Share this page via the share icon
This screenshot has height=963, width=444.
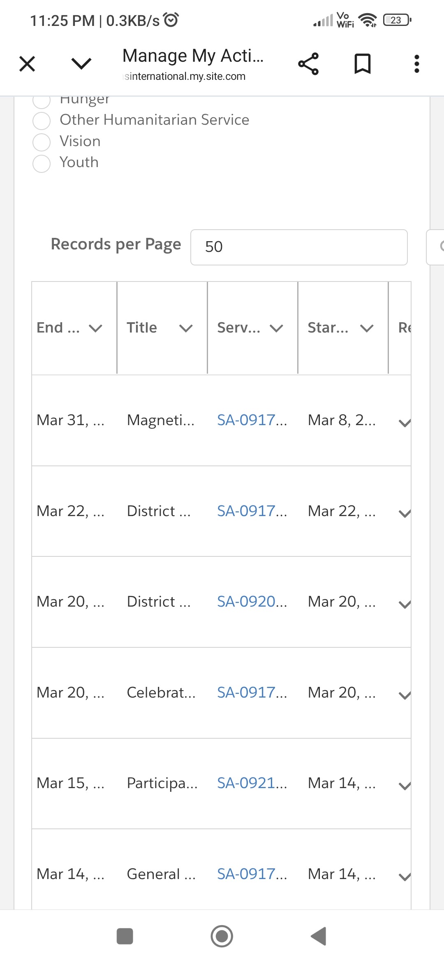pos(309,63)
